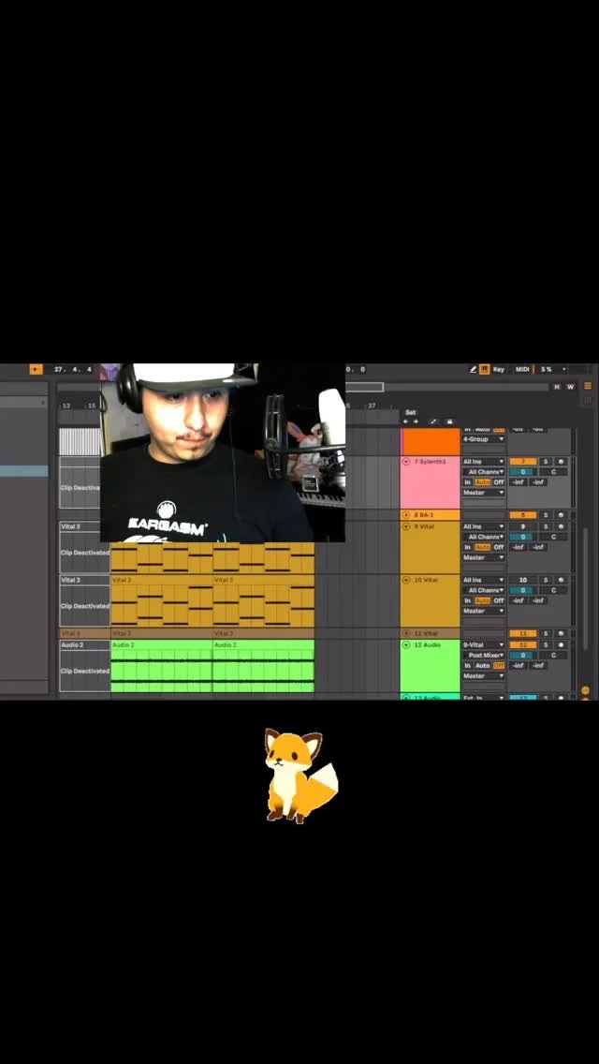
Task: Set monitor to Off on 10 Vital
Action: tap(499, 600)
